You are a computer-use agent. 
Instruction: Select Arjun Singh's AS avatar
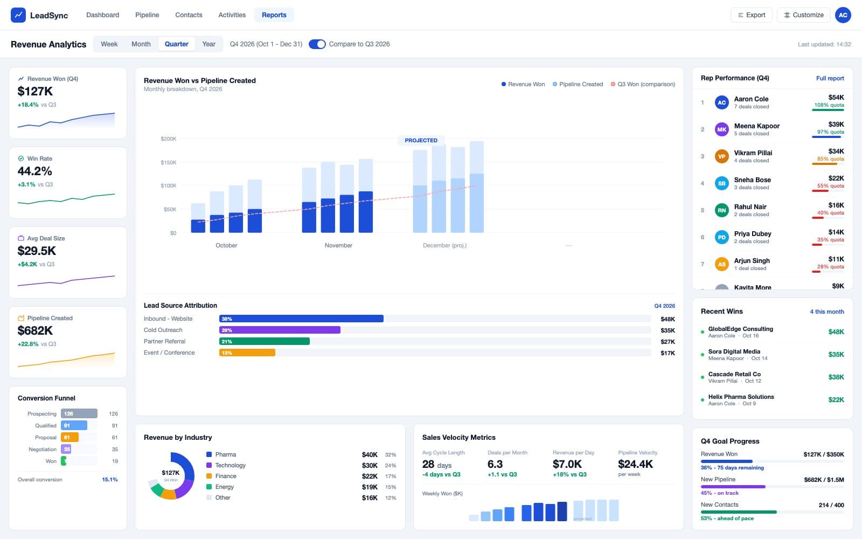pos(722,264)
